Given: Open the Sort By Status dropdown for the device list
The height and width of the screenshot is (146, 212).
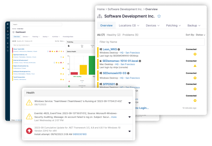Looking at the screenshot, I should [x=195, y=35].
